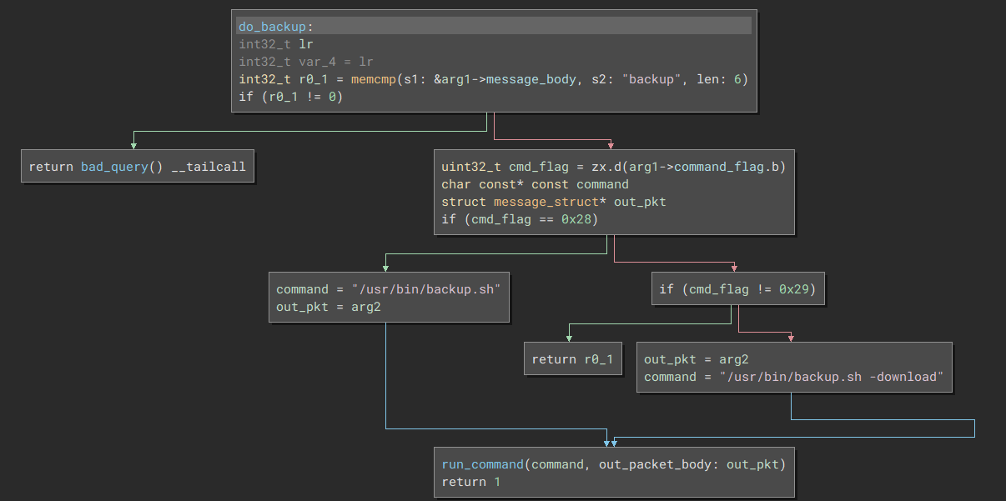
Task: Select the var_4 variable declaration
Action: click(x=317, y=62)
